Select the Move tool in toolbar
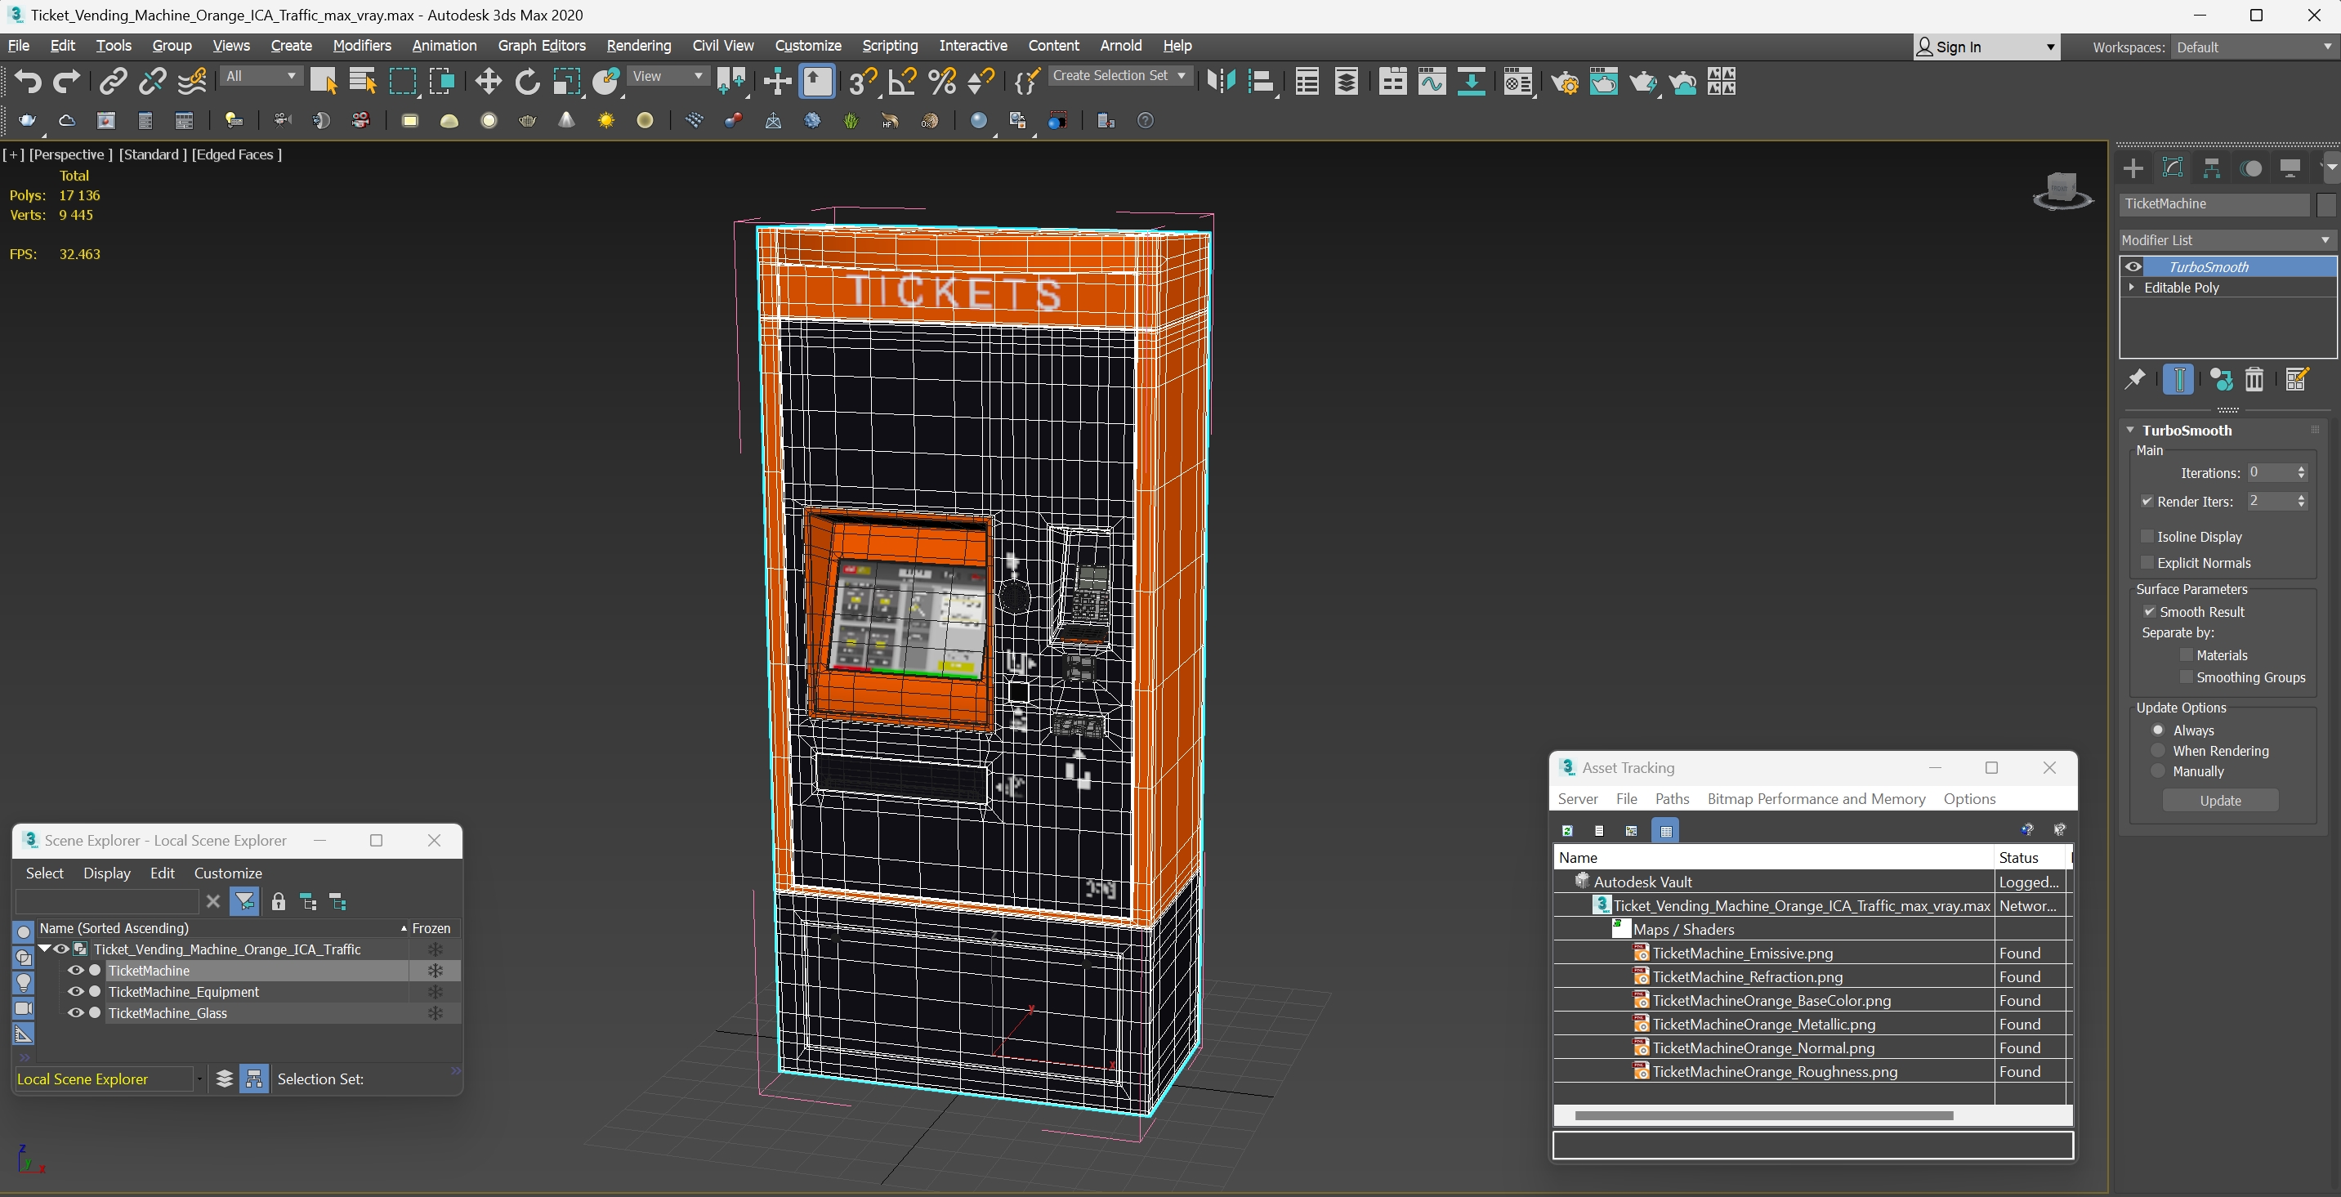The height and width of the screenshot is (1197, 2341). 488,83
